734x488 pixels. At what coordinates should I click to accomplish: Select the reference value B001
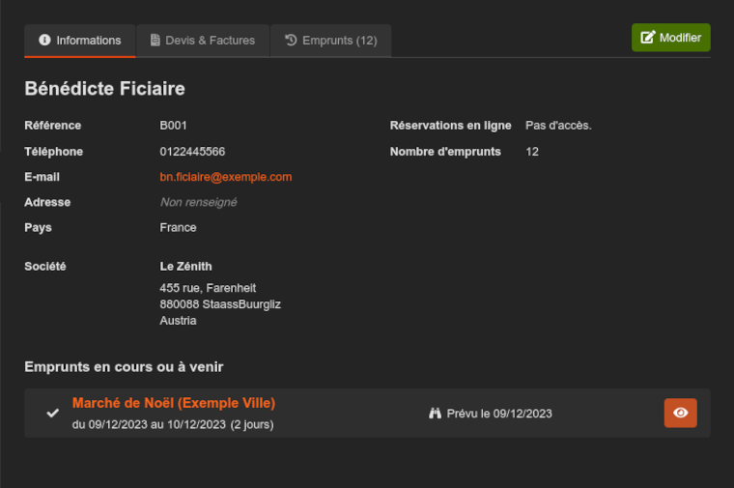[x=174, y=126]
